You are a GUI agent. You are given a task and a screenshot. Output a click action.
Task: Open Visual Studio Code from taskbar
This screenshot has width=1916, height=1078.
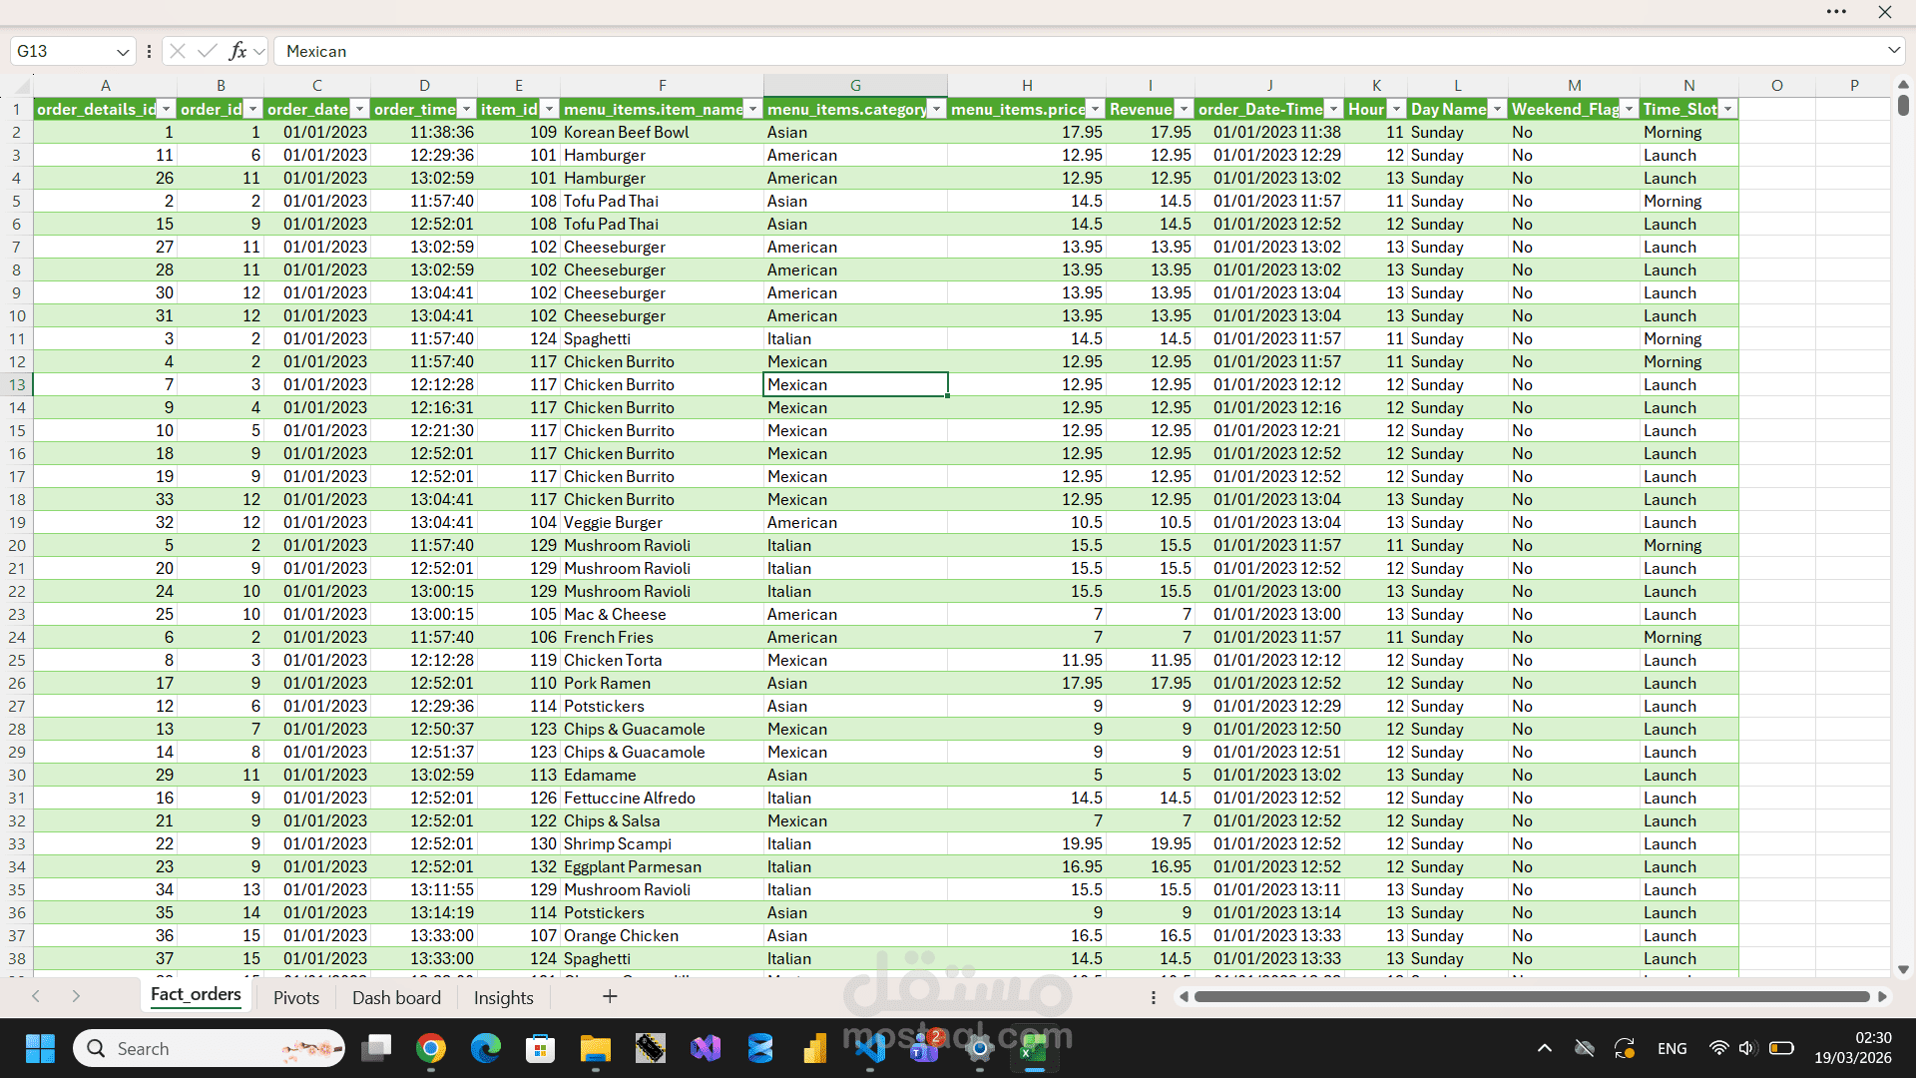870,1048
